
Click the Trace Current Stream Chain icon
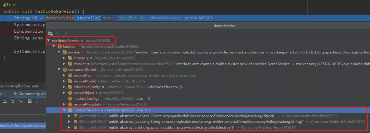(x=37, y=101)
